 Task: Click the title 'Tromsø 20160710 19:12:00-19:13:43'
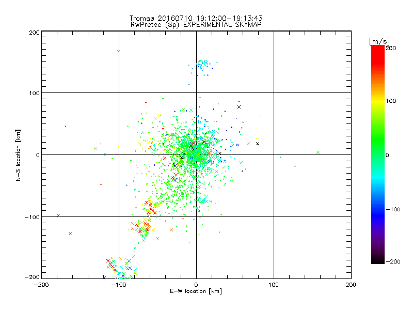coord(196,18)
